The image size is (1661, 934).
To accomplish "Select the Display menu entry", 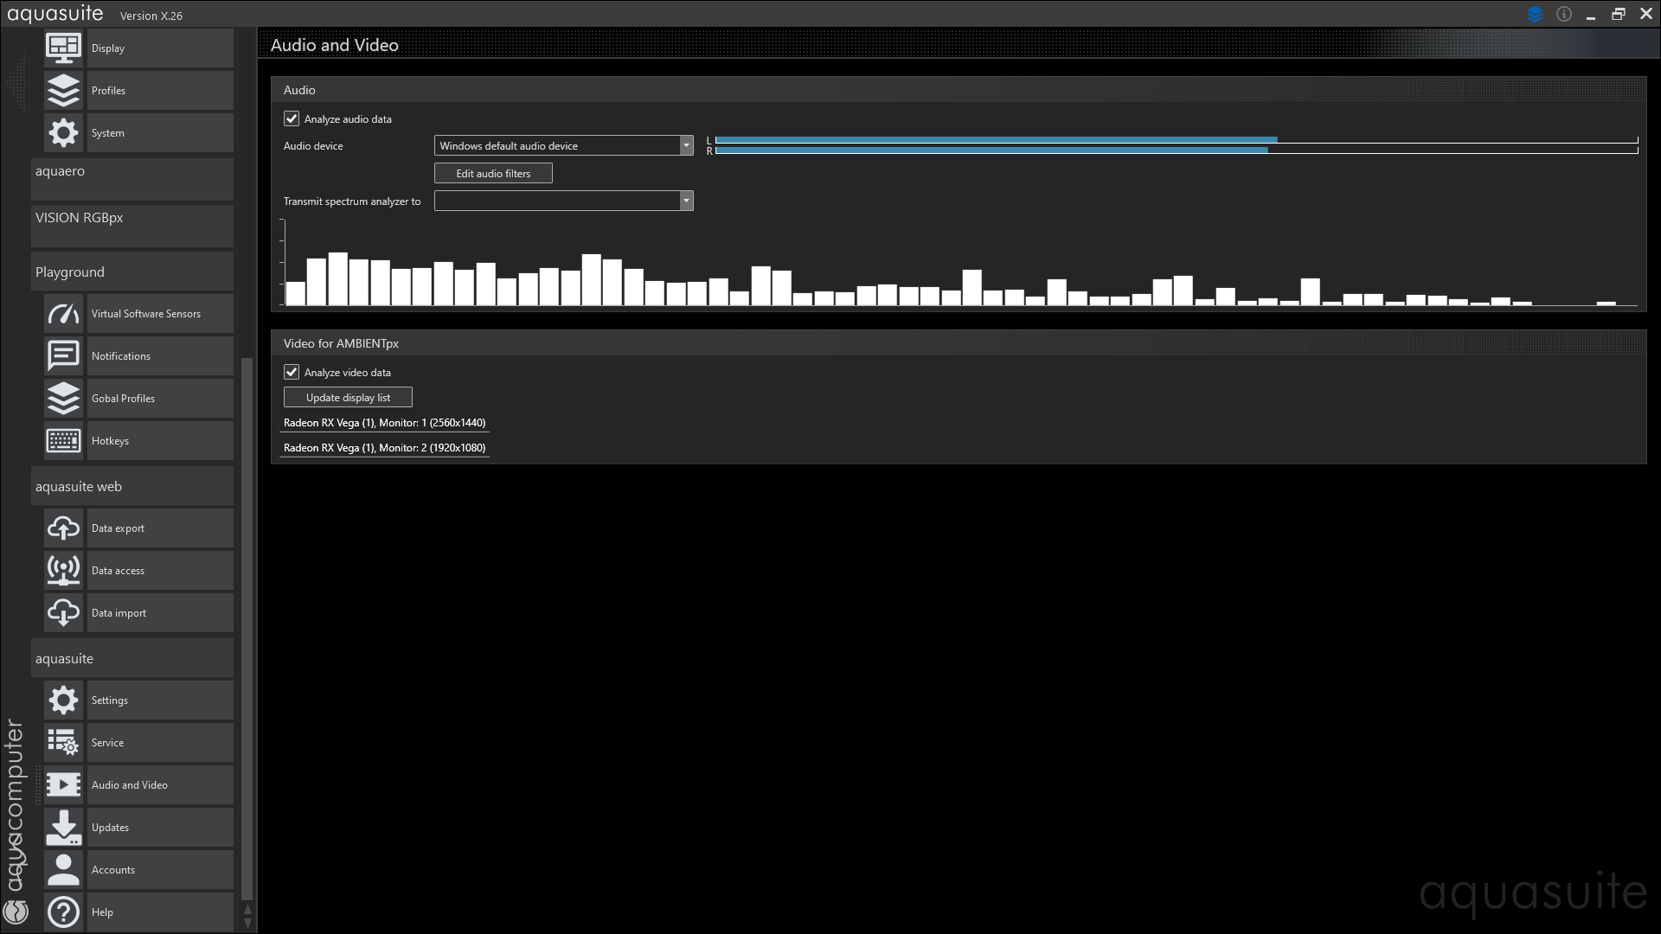I will pyautogui.click(x=160, y=48).
